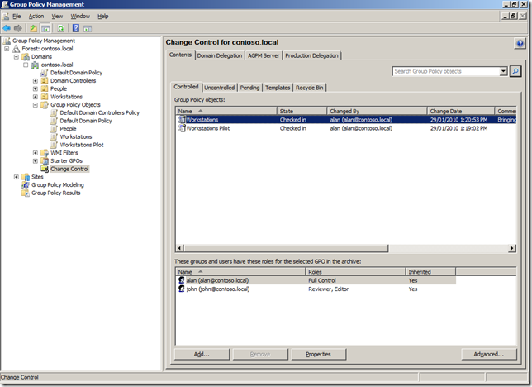
Task: Click the Properties button
Action: click(318, 354)
